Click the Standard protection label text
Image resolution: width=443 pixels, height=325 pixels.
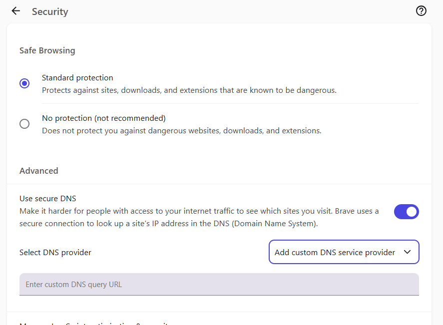click(x=77, y=77)
